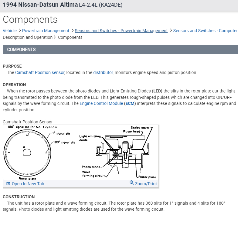Click the Open In New Tab icon

8,184
